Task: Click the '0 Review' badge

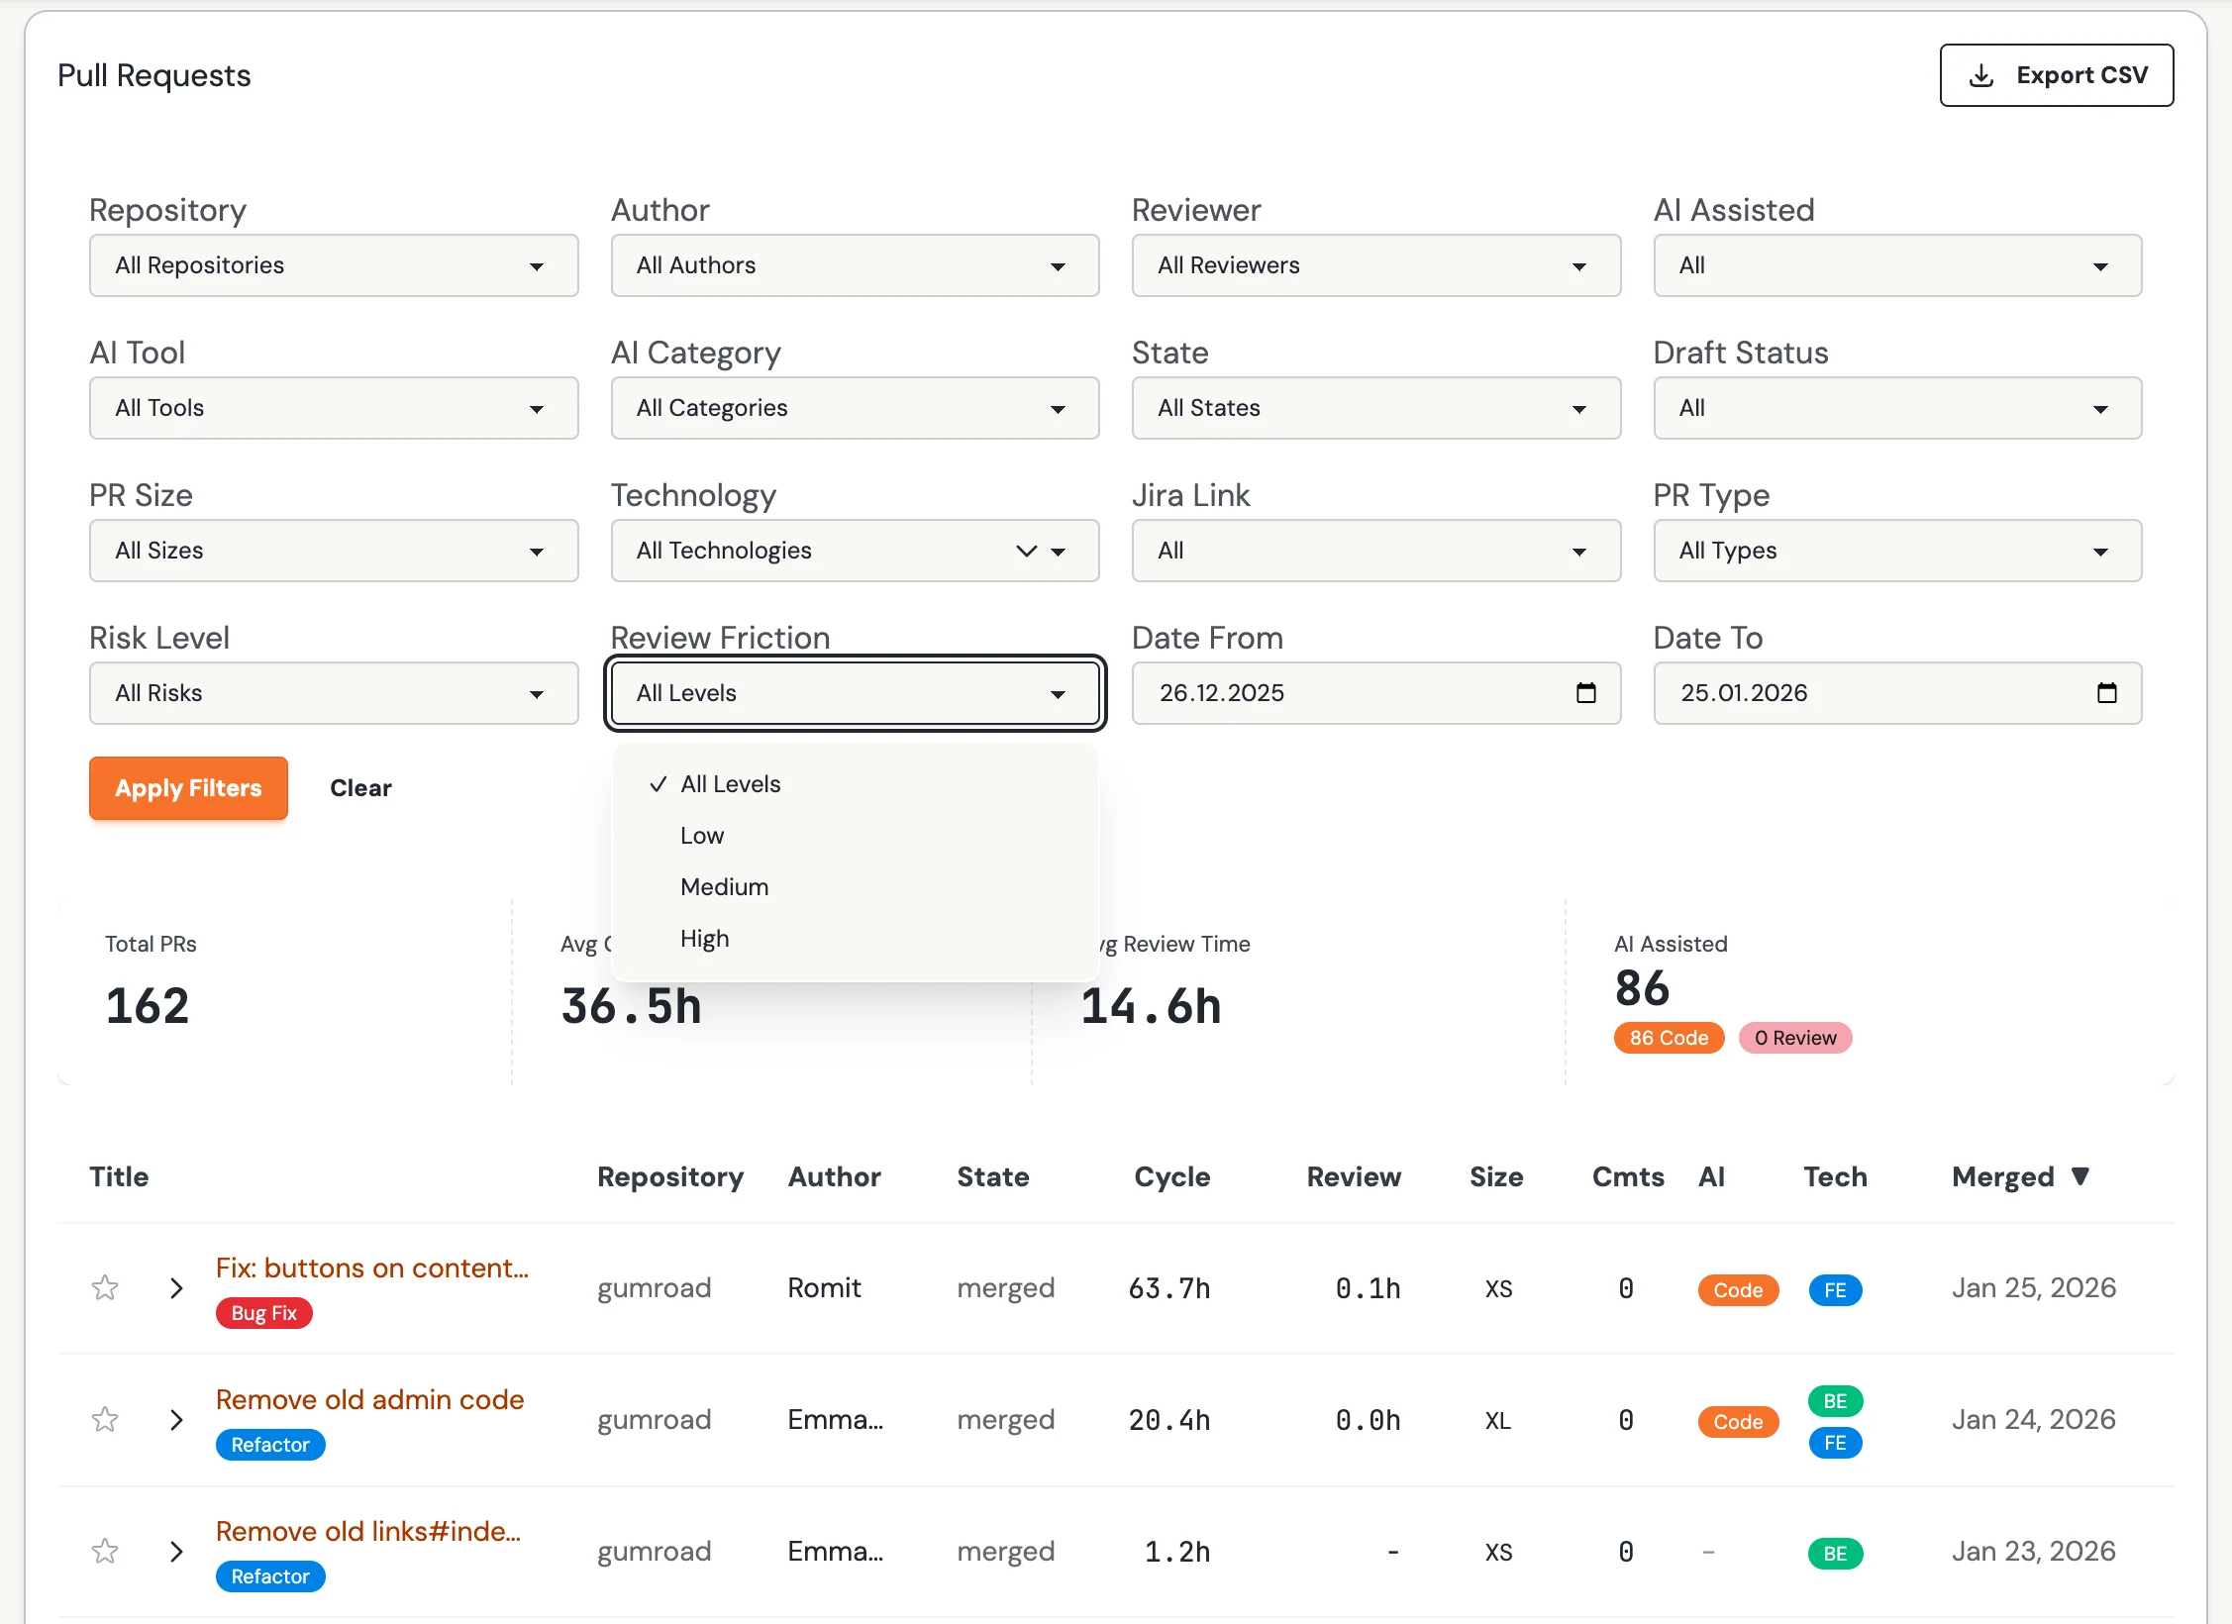Action: (x=1795, y=1038)
